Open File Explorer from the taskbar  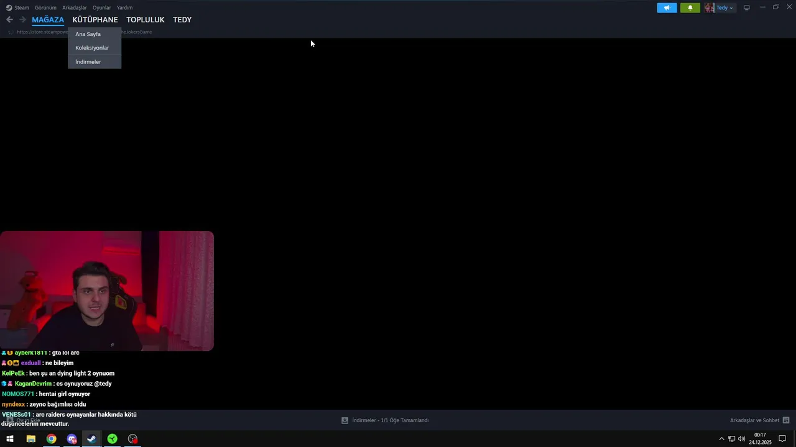click(30, 439)
